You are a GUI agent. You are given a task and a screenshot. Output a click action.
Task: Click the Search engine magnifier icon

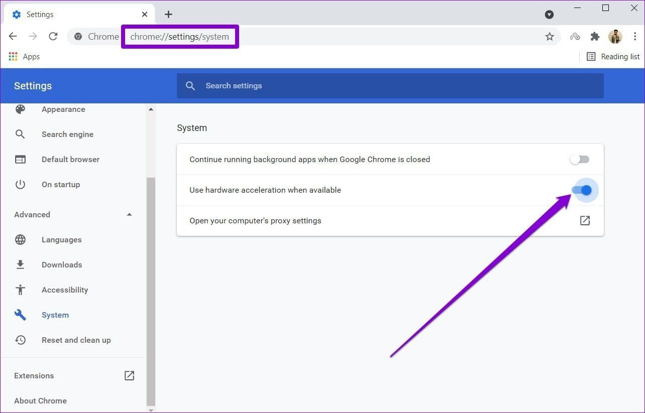(x=20, y=134)
